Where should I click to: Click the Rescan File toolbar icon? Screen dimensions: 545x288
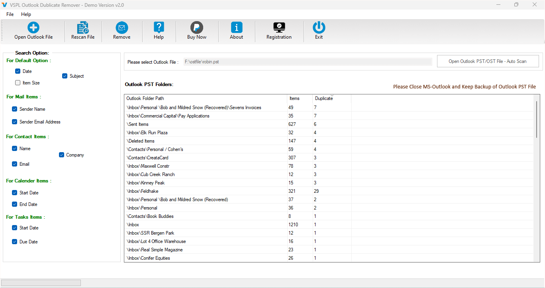click(x=83, y=27)
